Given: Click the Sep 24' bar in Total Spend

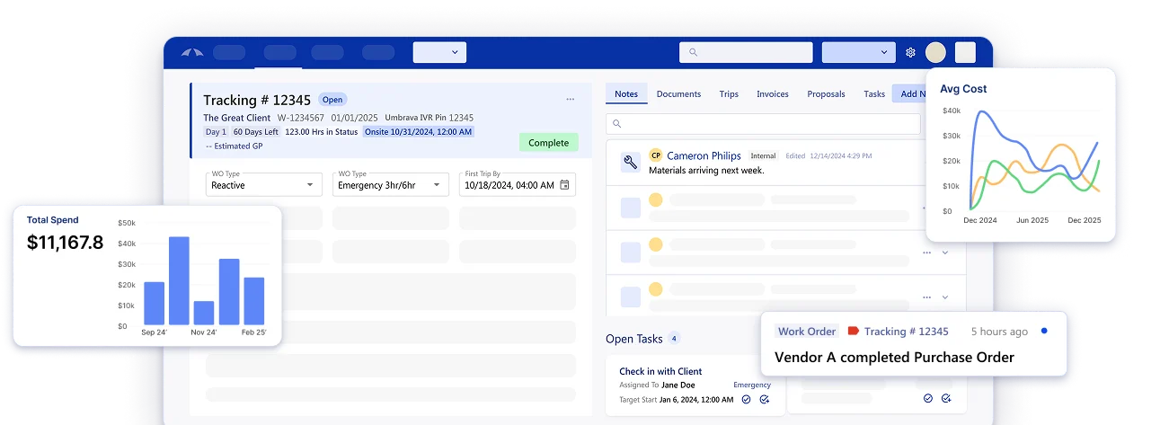Looking at the screenshot, I should pyautogui.click(x=155, y=304).
